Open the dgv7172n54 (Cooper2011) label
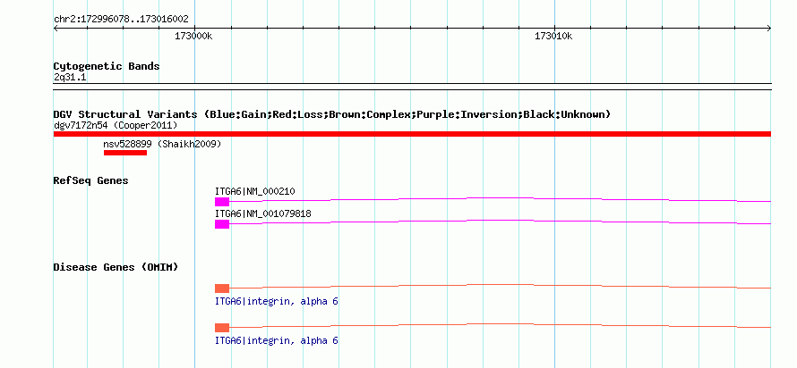797x368 pixels. (116, 125)
